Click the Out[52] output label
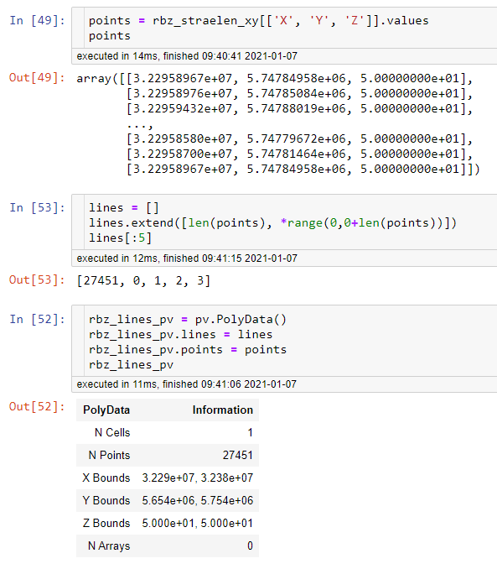This screenshot has height=569, width=497. point(37,406)
